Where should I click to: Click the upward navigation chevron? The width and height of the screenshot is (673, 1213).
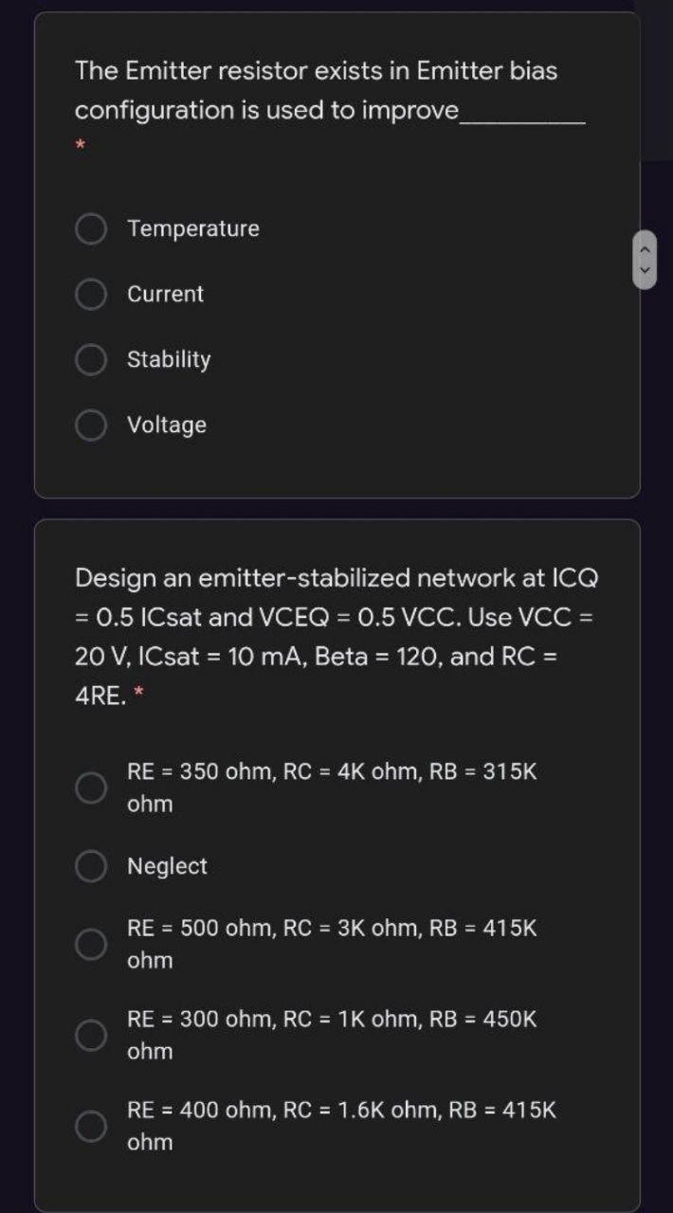point(645,248)
